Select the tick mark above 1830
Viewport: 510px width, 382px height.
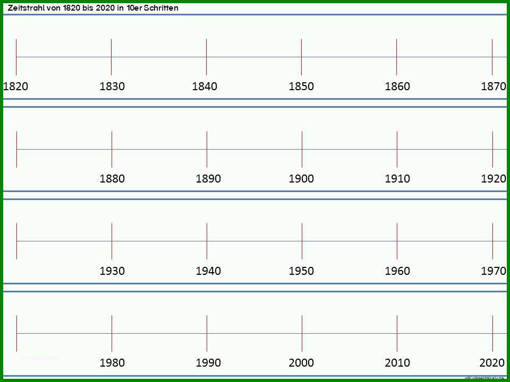click(x=111, y=57)
